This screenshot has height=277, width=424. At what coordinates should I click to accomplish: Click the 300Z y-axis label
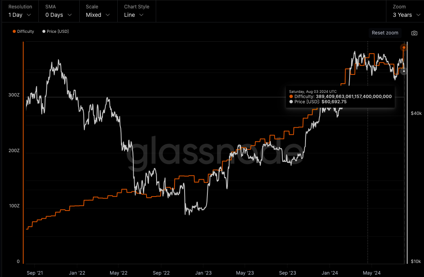14,95
